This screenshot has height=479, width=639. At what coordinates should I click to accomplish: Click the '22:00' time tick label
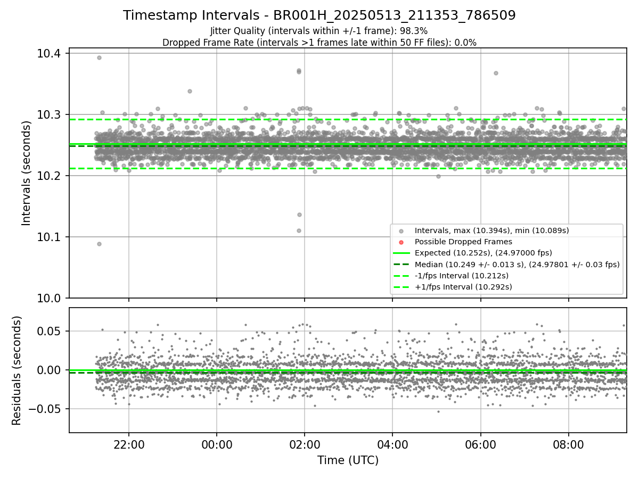[128, 444]
